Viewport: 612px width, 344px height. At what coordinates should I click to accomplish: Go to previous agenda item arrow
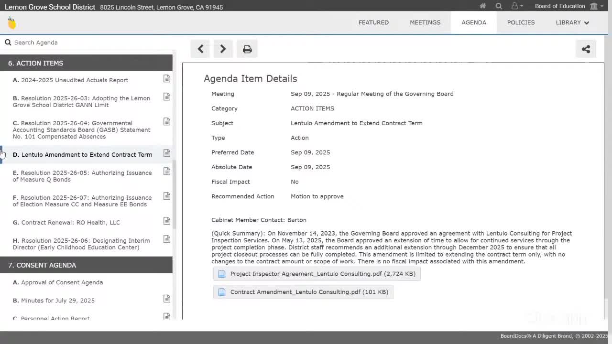point(201,49)
